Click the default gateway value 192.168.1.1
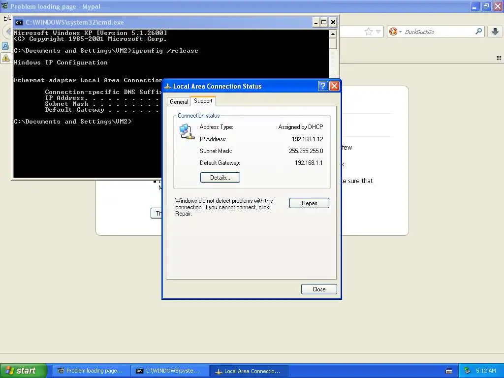The width and height of the screenshot is (504, 378). pos(309,163)
